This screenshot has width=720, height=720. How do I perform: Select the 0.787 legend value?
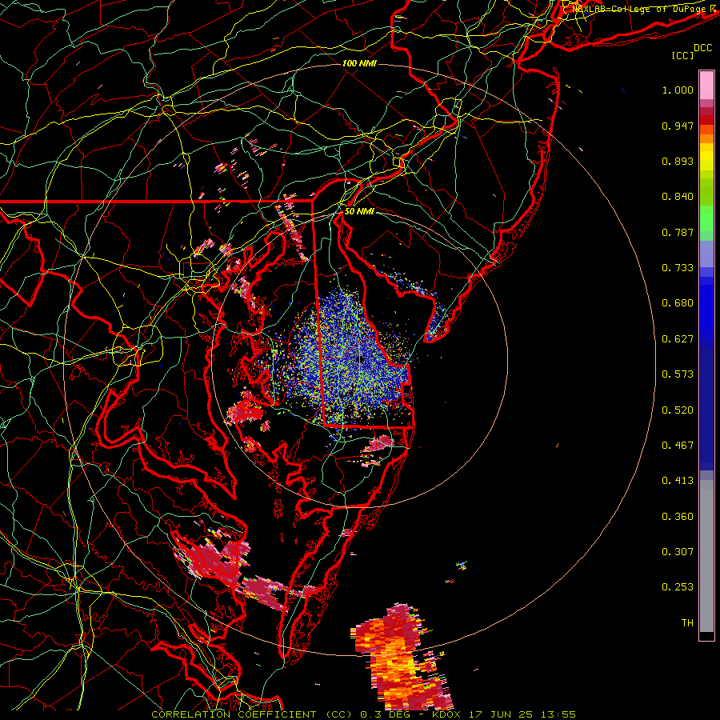(678, 232)
